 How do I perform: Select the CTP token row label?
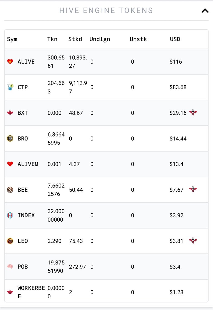tap(23, 87)
